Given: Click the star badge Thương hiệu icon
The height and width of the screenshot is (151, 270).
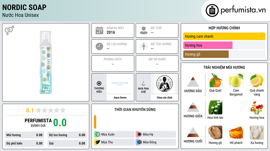Looking at the screenshot, I should (99, 83).
